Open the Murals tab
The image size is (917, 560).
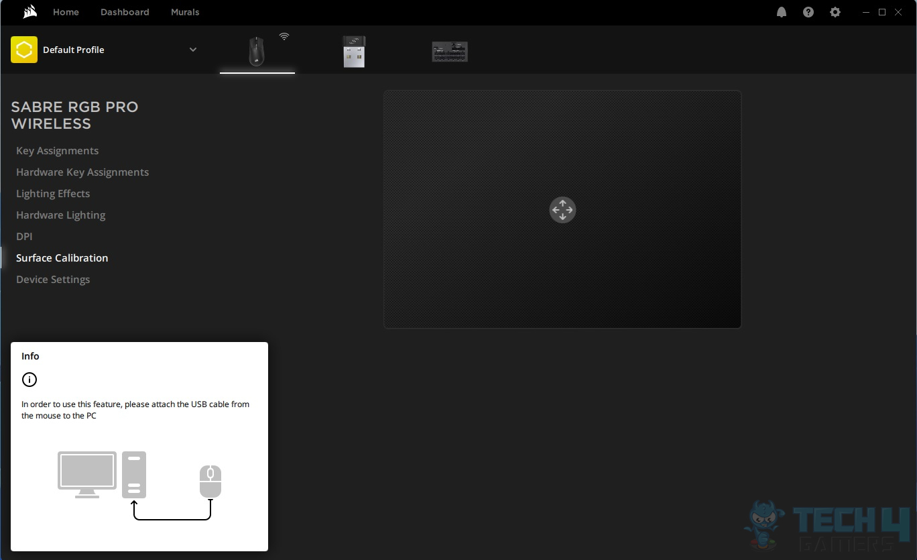tap(185, 12)
